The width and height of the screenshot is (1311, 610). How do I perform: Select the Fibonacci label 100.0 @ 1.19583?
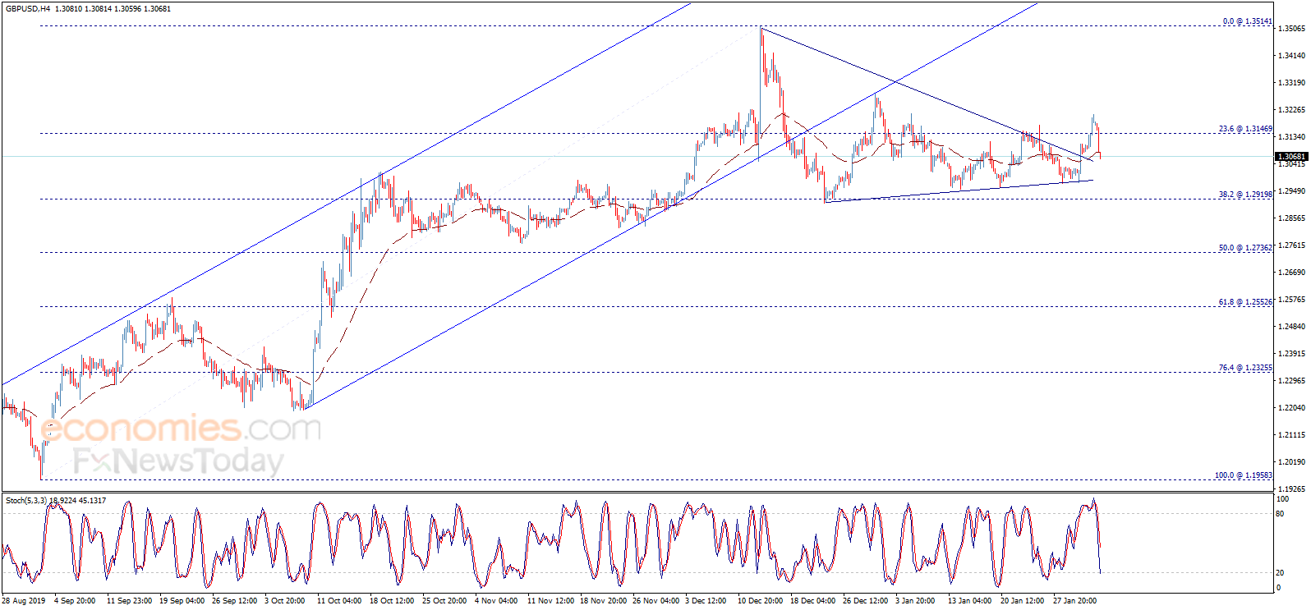click(x=1244, y=475)
